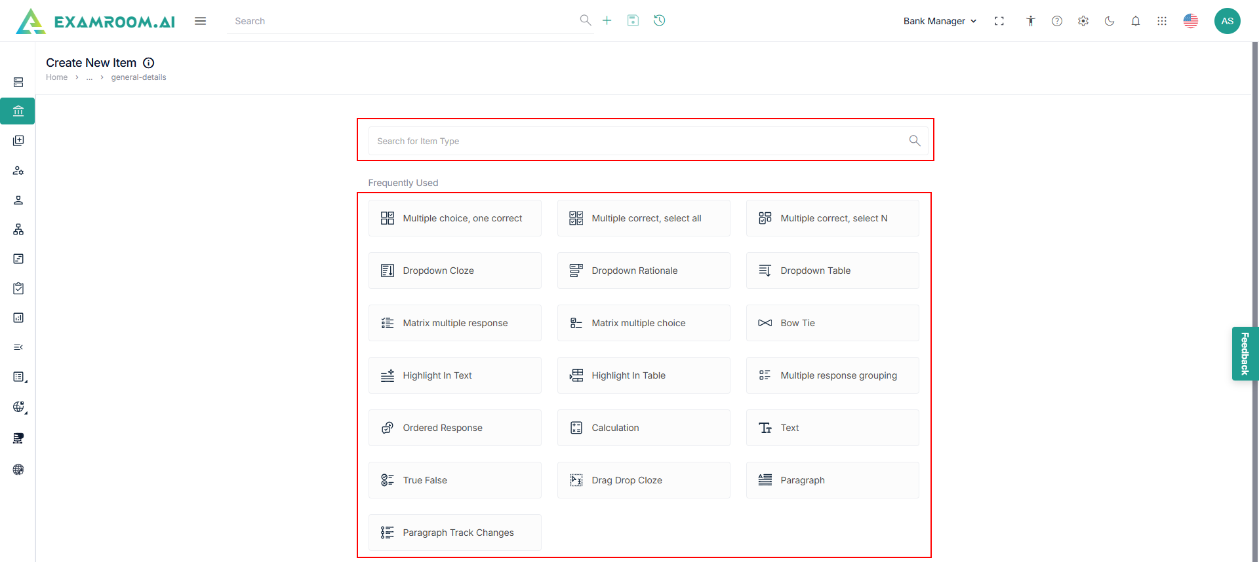Open the US flag language selector
The image size is (1259, 562).
(x=1191, y=21)
